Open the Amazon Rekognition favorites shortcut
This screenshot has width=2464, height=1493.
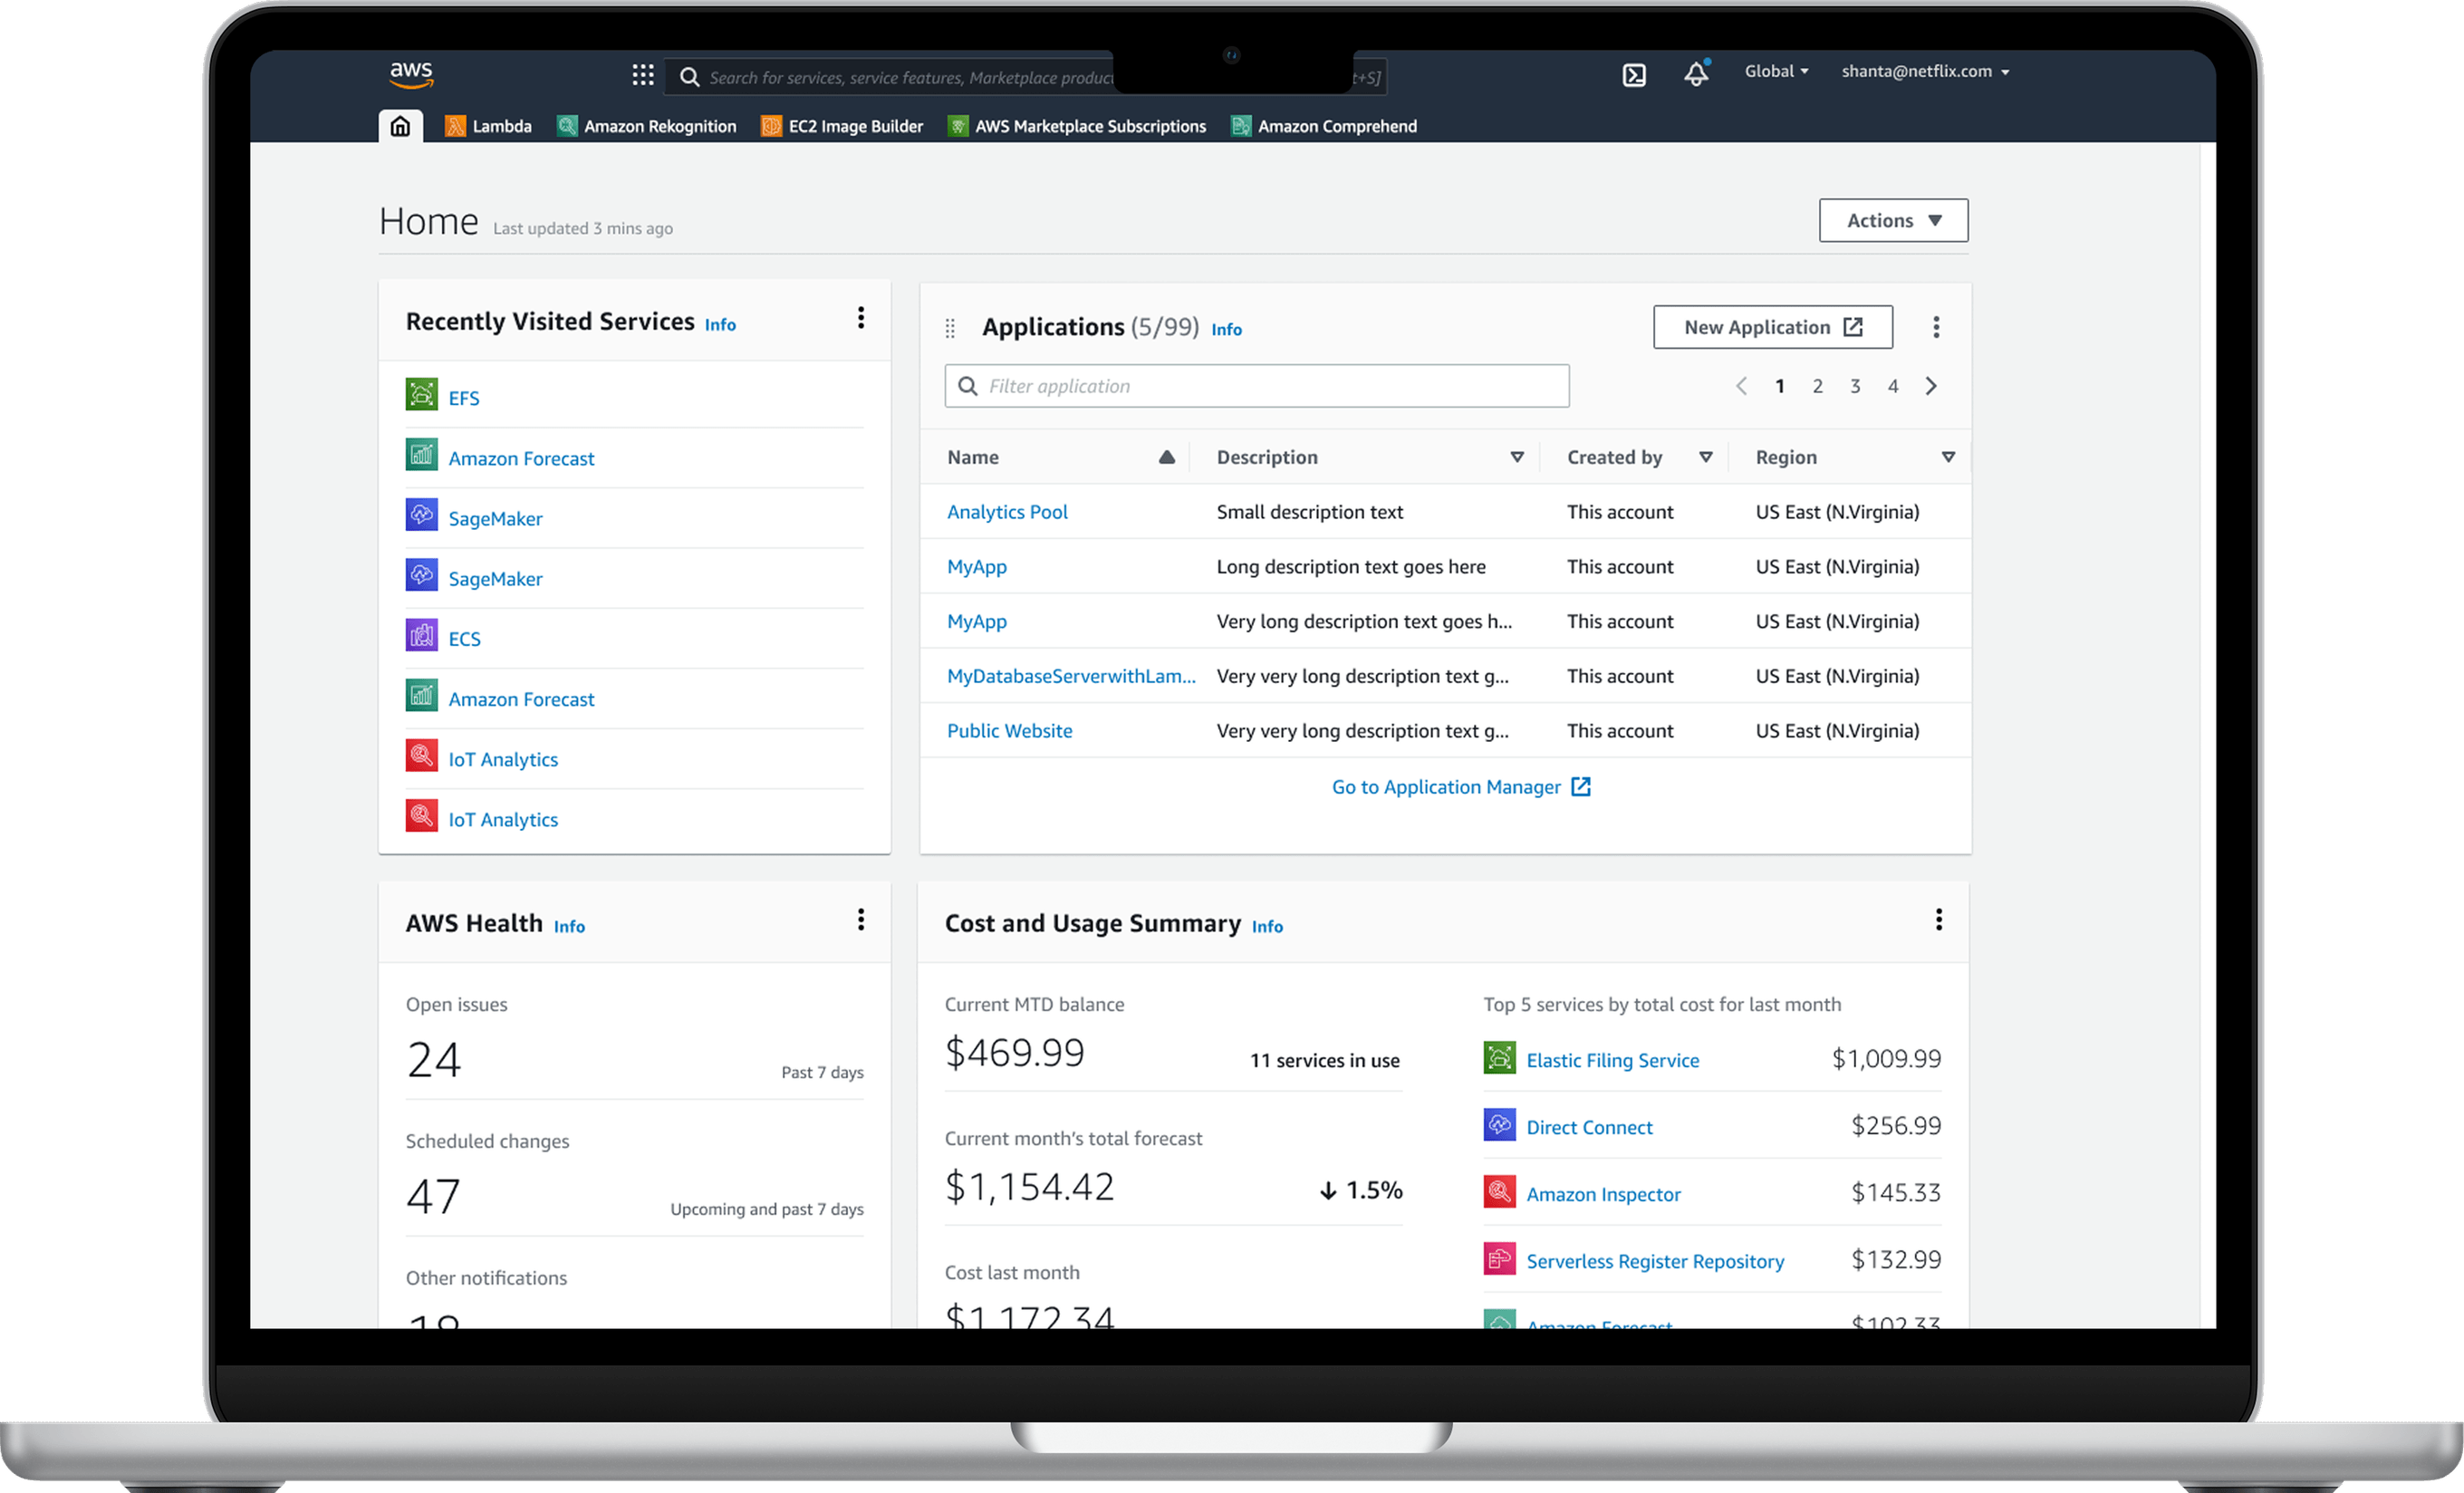[647, 126]
